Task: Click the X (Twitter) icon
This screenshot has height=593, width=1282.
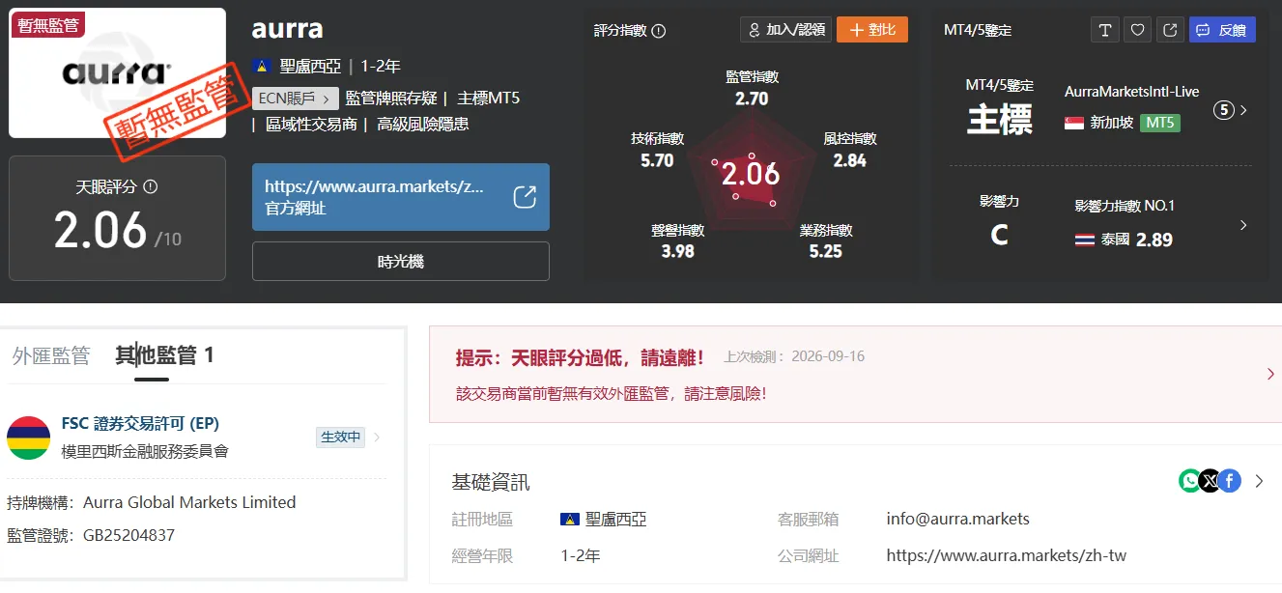Action: 1210,481
